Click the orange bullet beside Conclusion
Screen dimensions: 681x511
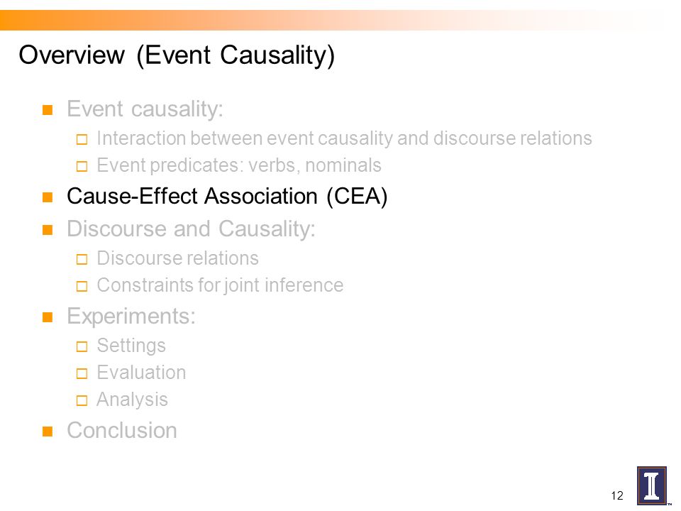pos(48,431)
